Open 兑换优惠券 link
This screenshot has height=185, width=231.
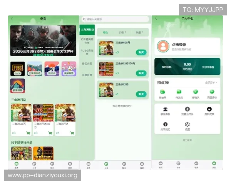click(x=208, y=67)
